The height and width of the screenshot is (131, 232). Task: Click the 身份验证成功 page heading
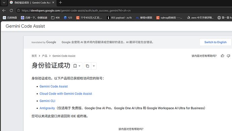point(51,65)
